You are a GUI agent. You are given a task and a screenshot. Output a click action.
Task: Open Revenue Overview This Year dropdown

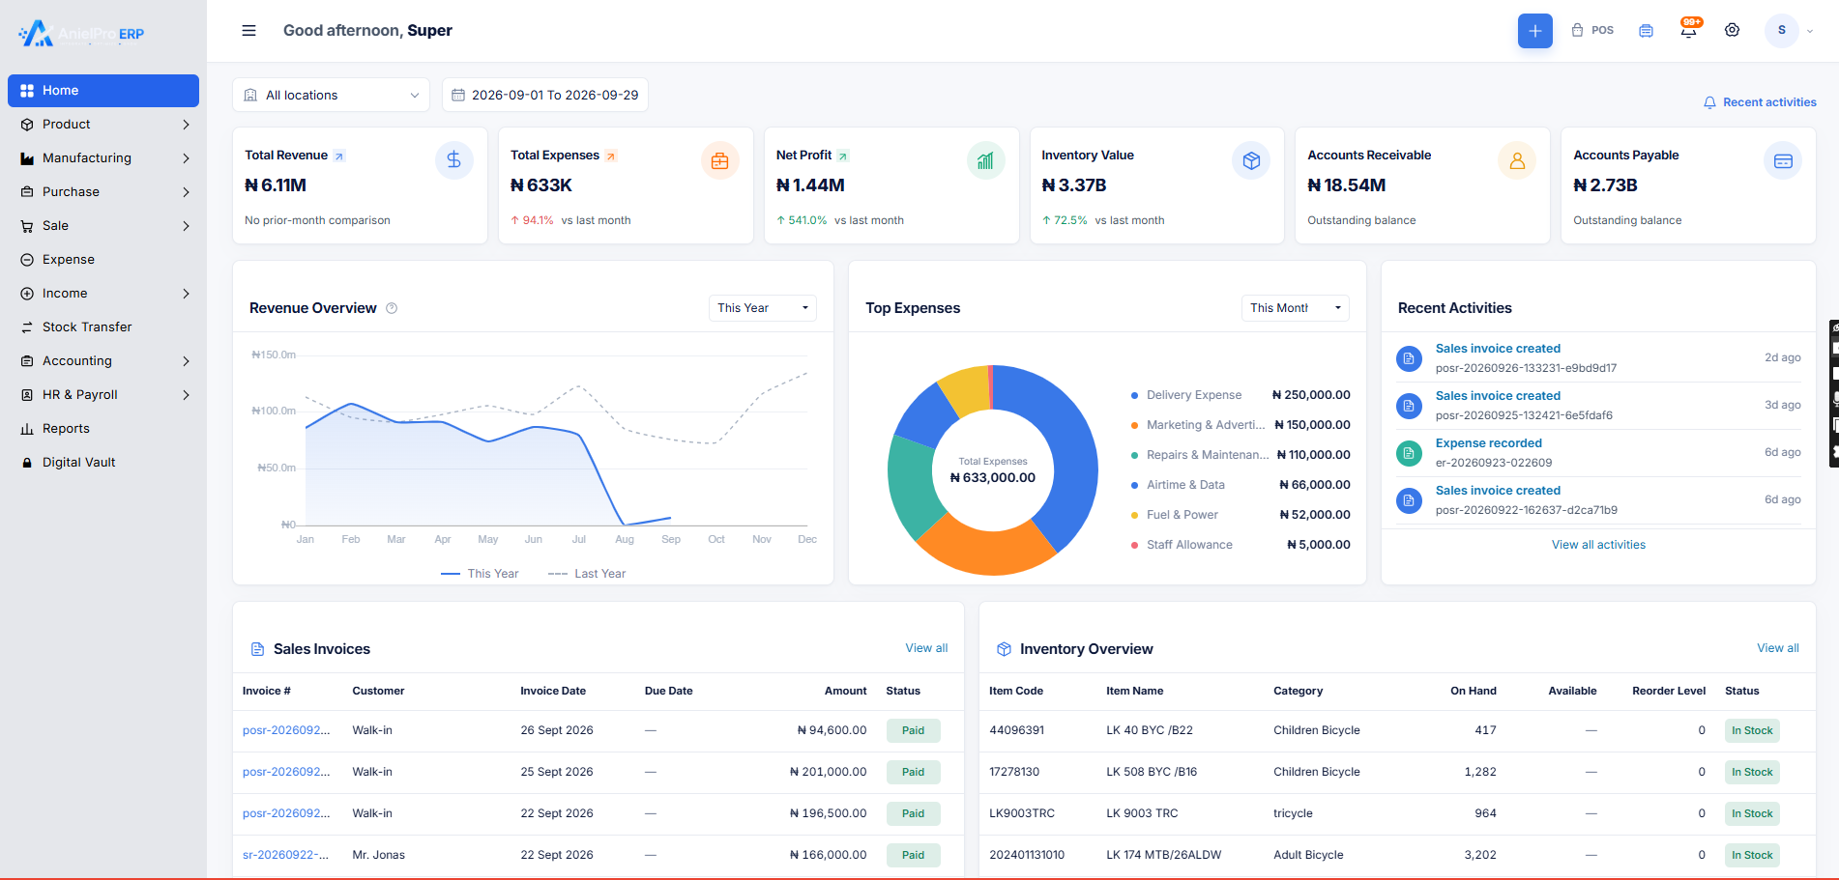tap(762, 308)
